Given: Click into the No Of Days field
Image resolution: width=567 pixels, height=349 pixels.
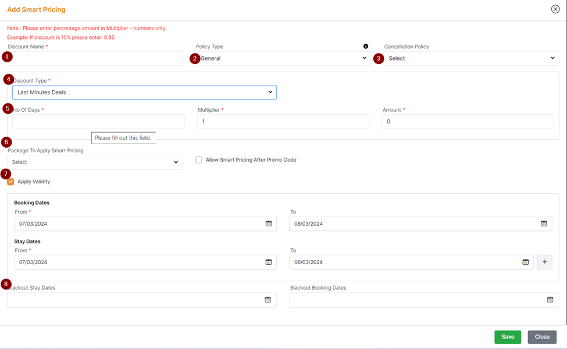Looking at the screenshot, I should [98, 122].
